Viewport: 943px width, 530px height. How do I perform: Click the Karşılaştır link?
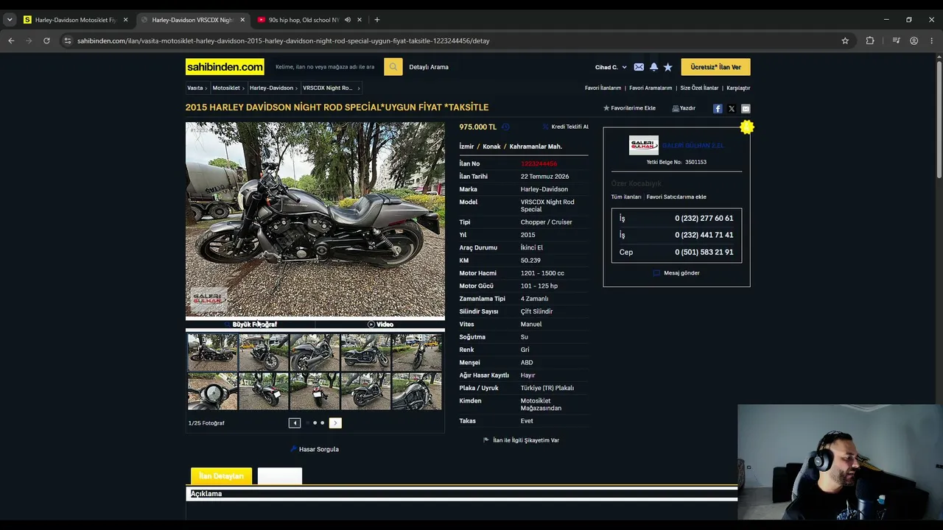(x=738, y=88)
